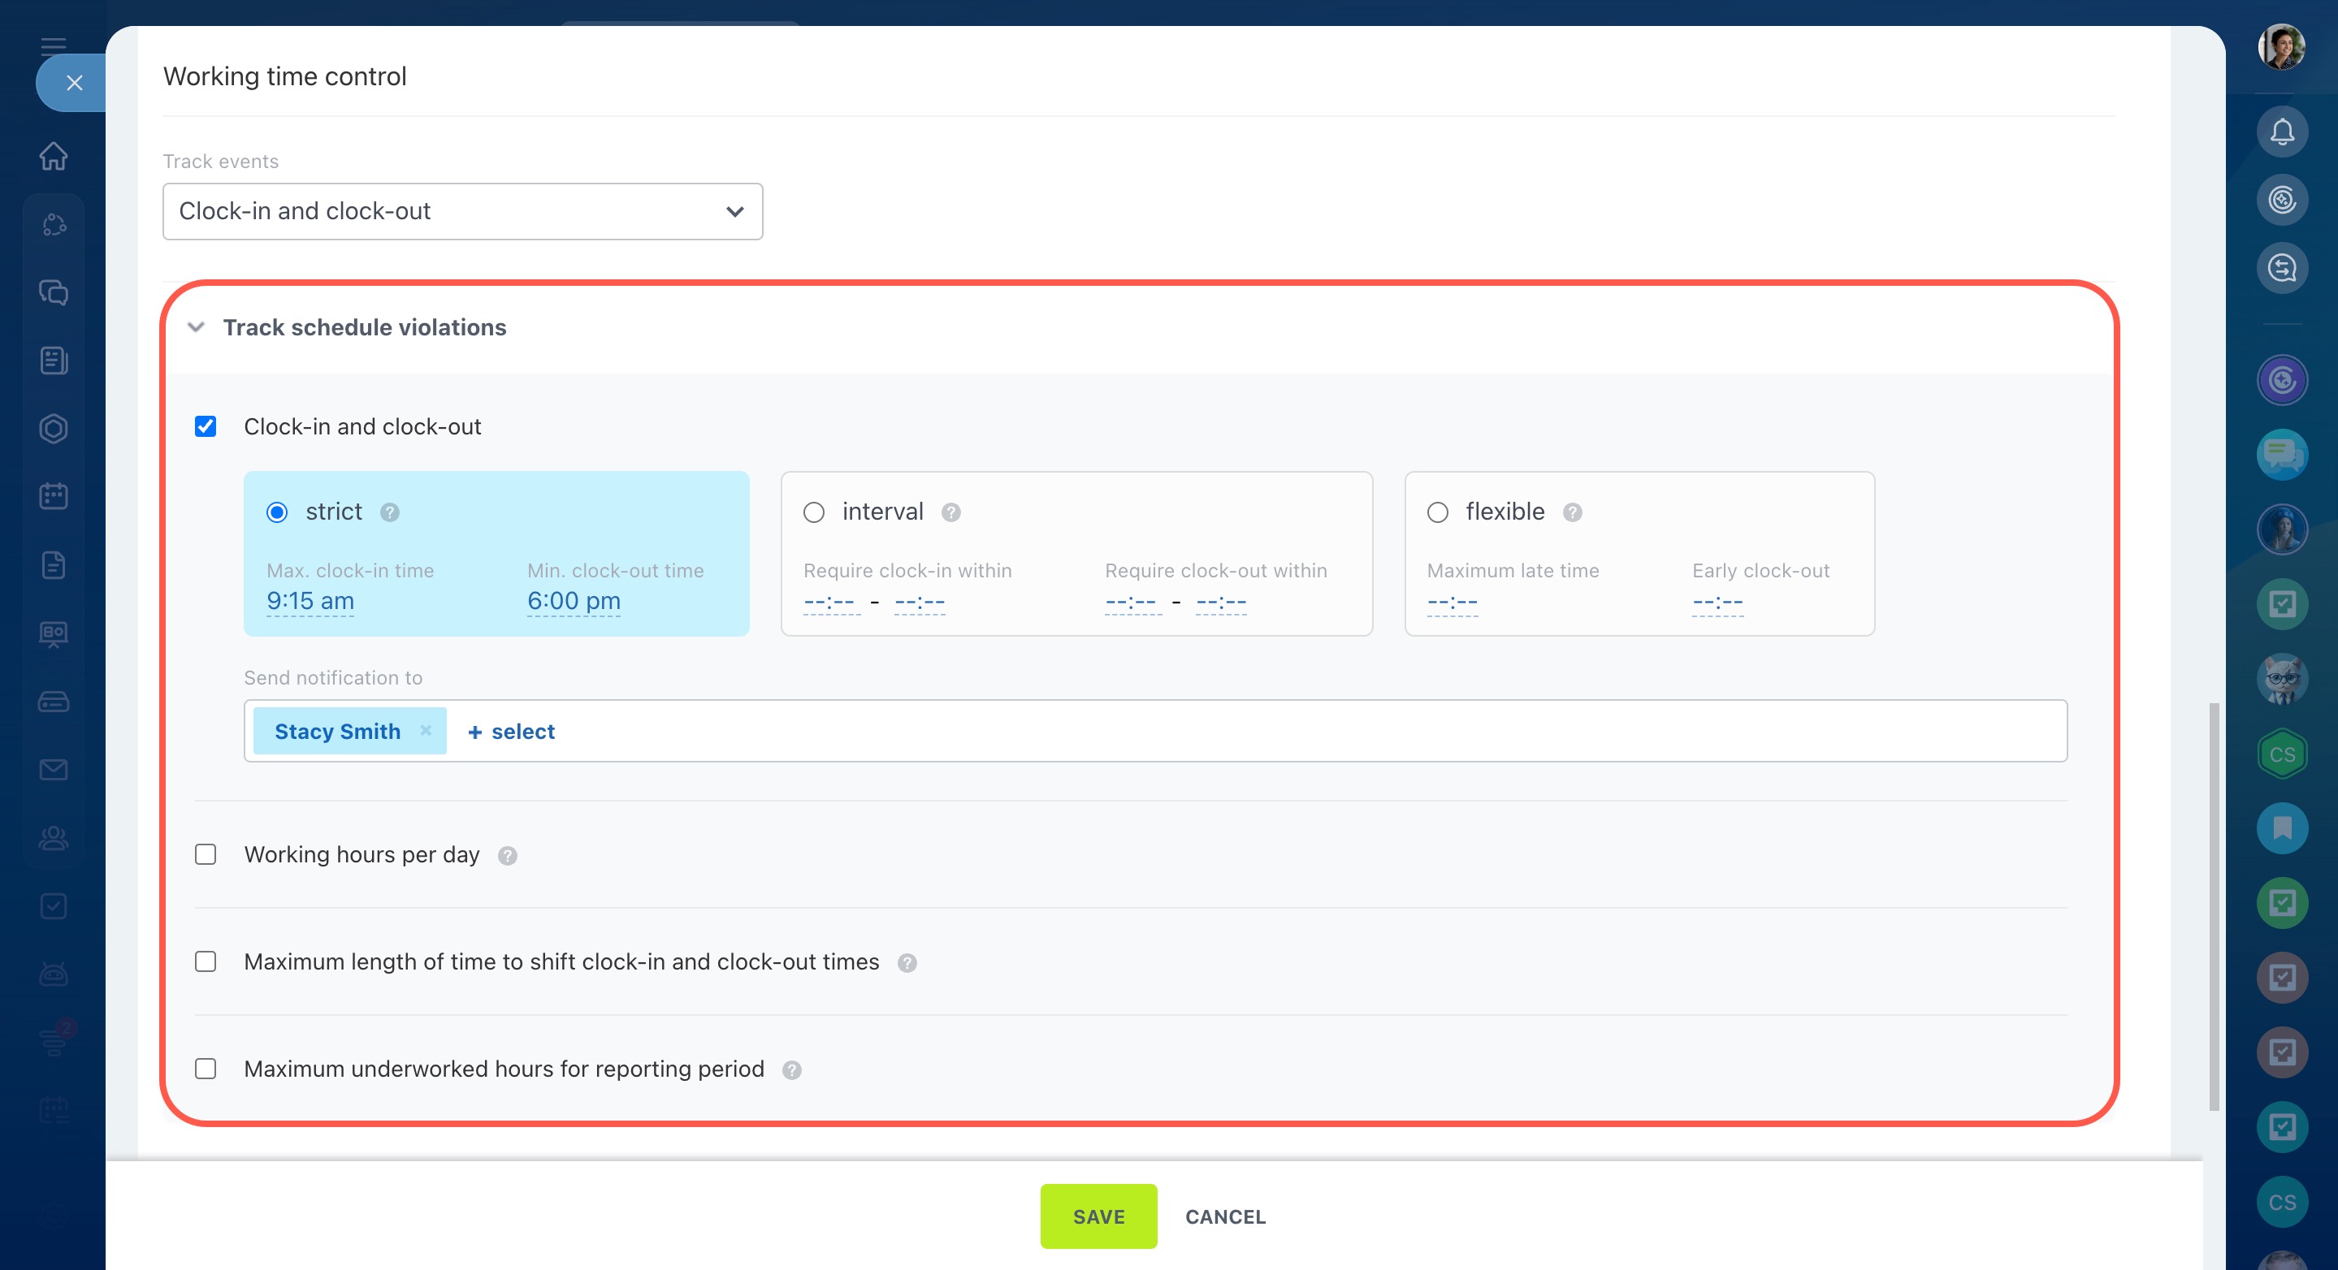Screen dimensions: 2338x1270
Task: Open the hamburger menu at top left
Action: click(x=54, y=45)
